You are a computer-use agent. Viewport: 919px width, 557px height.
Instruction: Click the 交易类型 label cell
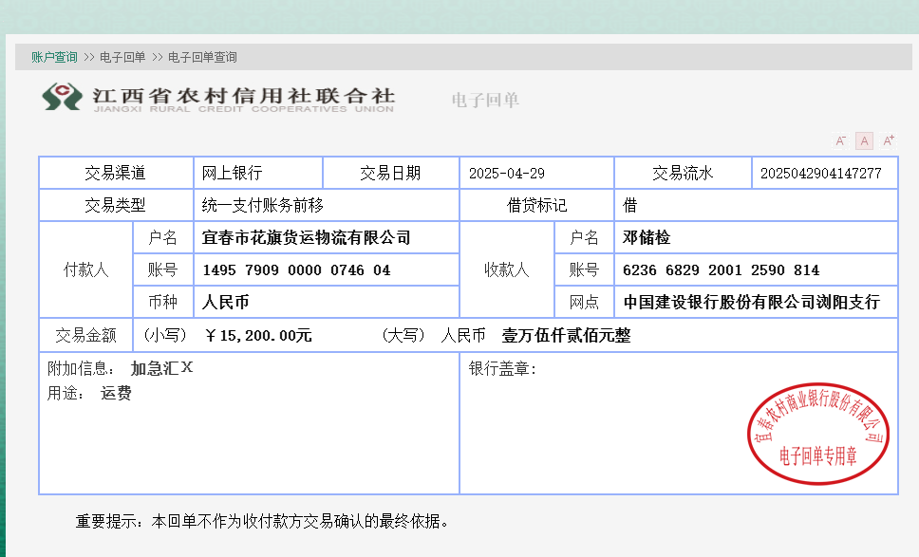point(116,205)
